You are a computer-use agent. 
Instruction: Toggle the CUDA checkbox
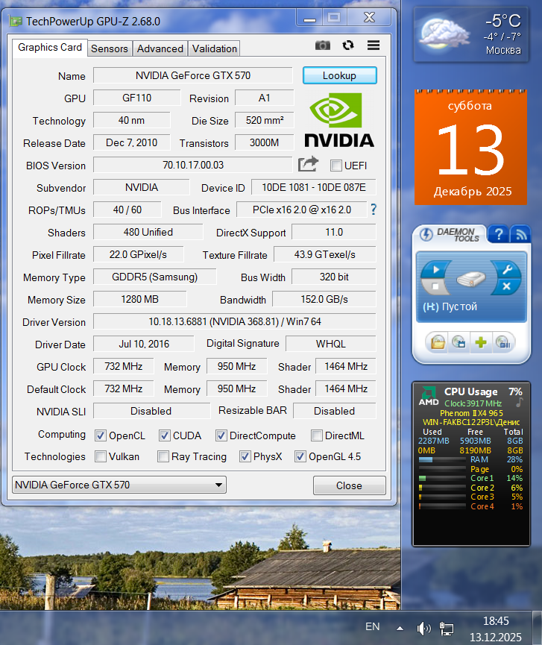click(165, 435)
